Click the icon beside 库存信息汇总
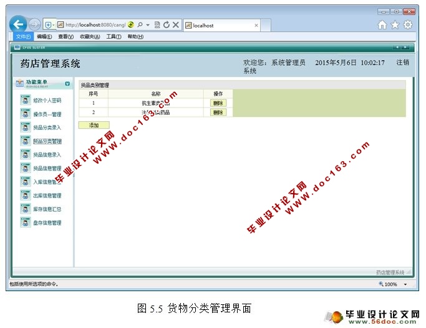This screenshot has height=328, width=426. pos(26,209)
